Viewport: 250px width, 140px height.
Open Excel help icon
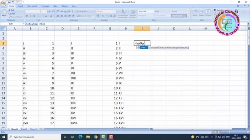pyautogui.click(x=238, y=6)
